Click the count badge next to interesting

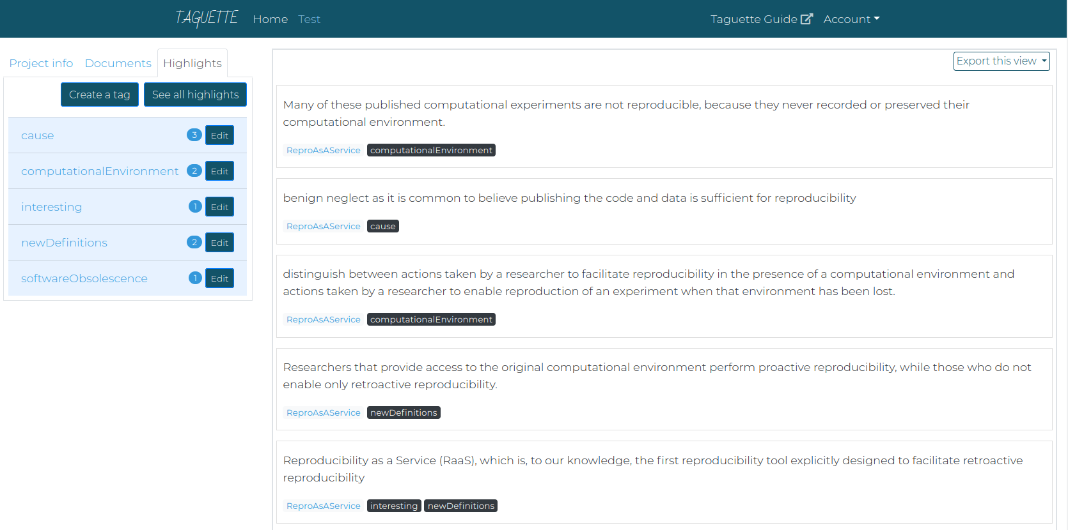[x=195, y=206]
